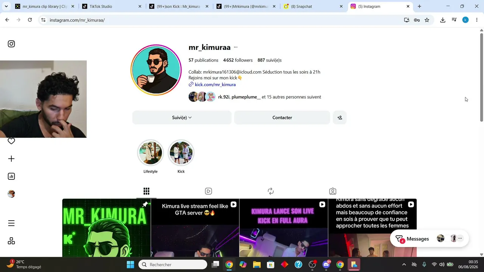Click the 57 publications count
The image size is (484, 272).
pyautogui.click(x=203, y=60)
